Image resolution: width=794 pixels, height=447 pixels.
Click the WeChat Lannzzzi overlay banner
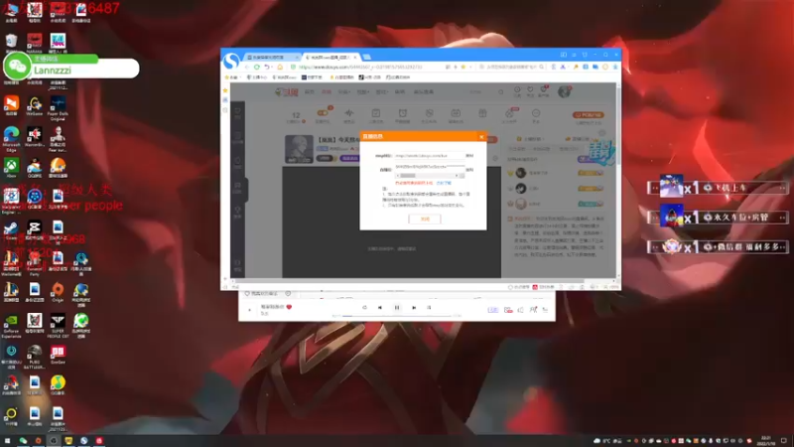[71, 67]
